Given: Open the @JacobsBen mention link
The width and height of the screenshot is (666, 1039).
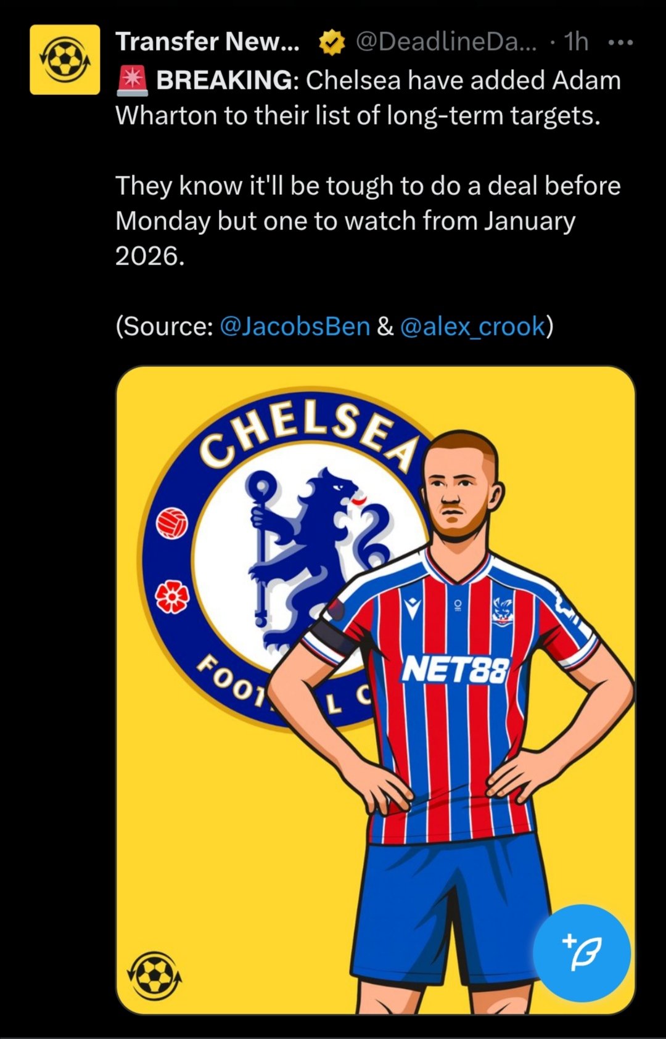Looking at the screenshot, I should (295, 326).
